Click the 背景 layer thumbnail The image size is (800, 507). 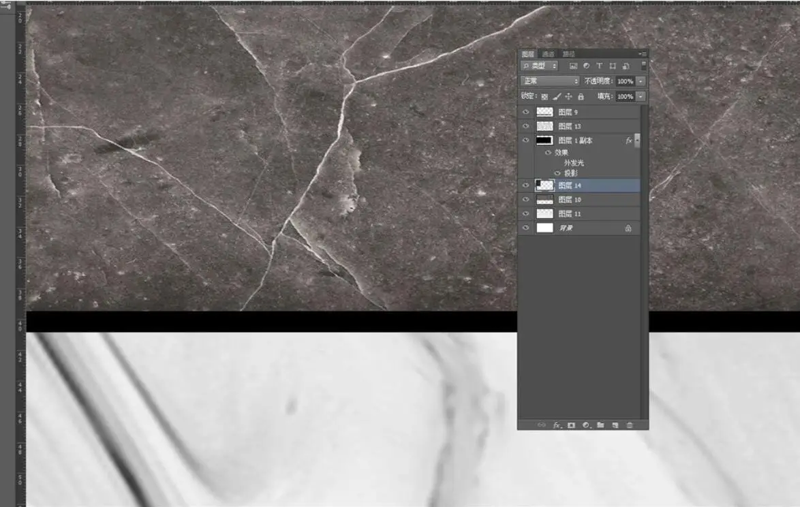tap(544, 228)
